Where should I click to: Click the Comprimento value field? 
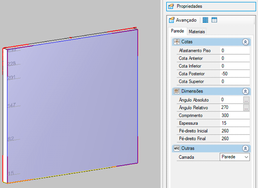[234, 116]
